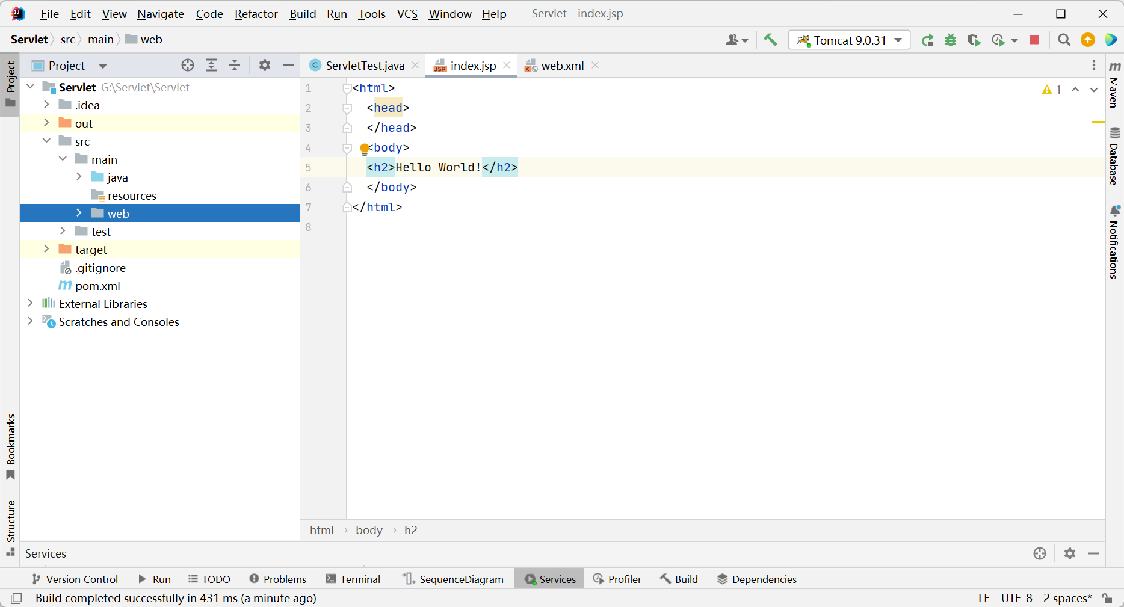Click the 2 spaces indent setting

click(1067, 598)
